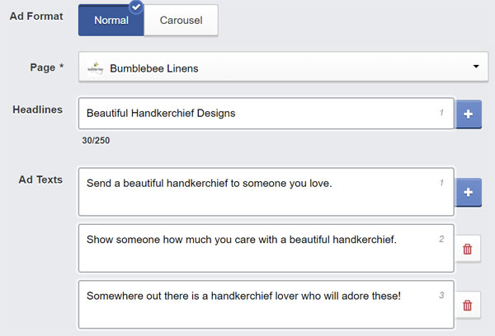Add another ad text with the plus button
Screen dimensions: 495x336
(x=468, y=192)
